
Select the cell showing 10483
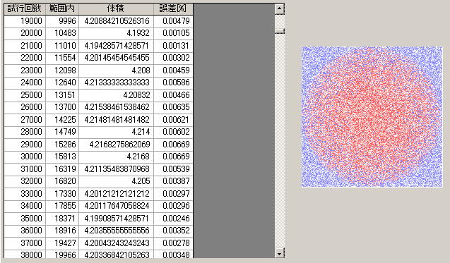pos(62,34)
